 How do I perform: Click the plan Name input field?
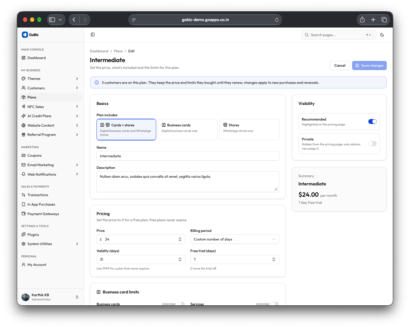188,156
